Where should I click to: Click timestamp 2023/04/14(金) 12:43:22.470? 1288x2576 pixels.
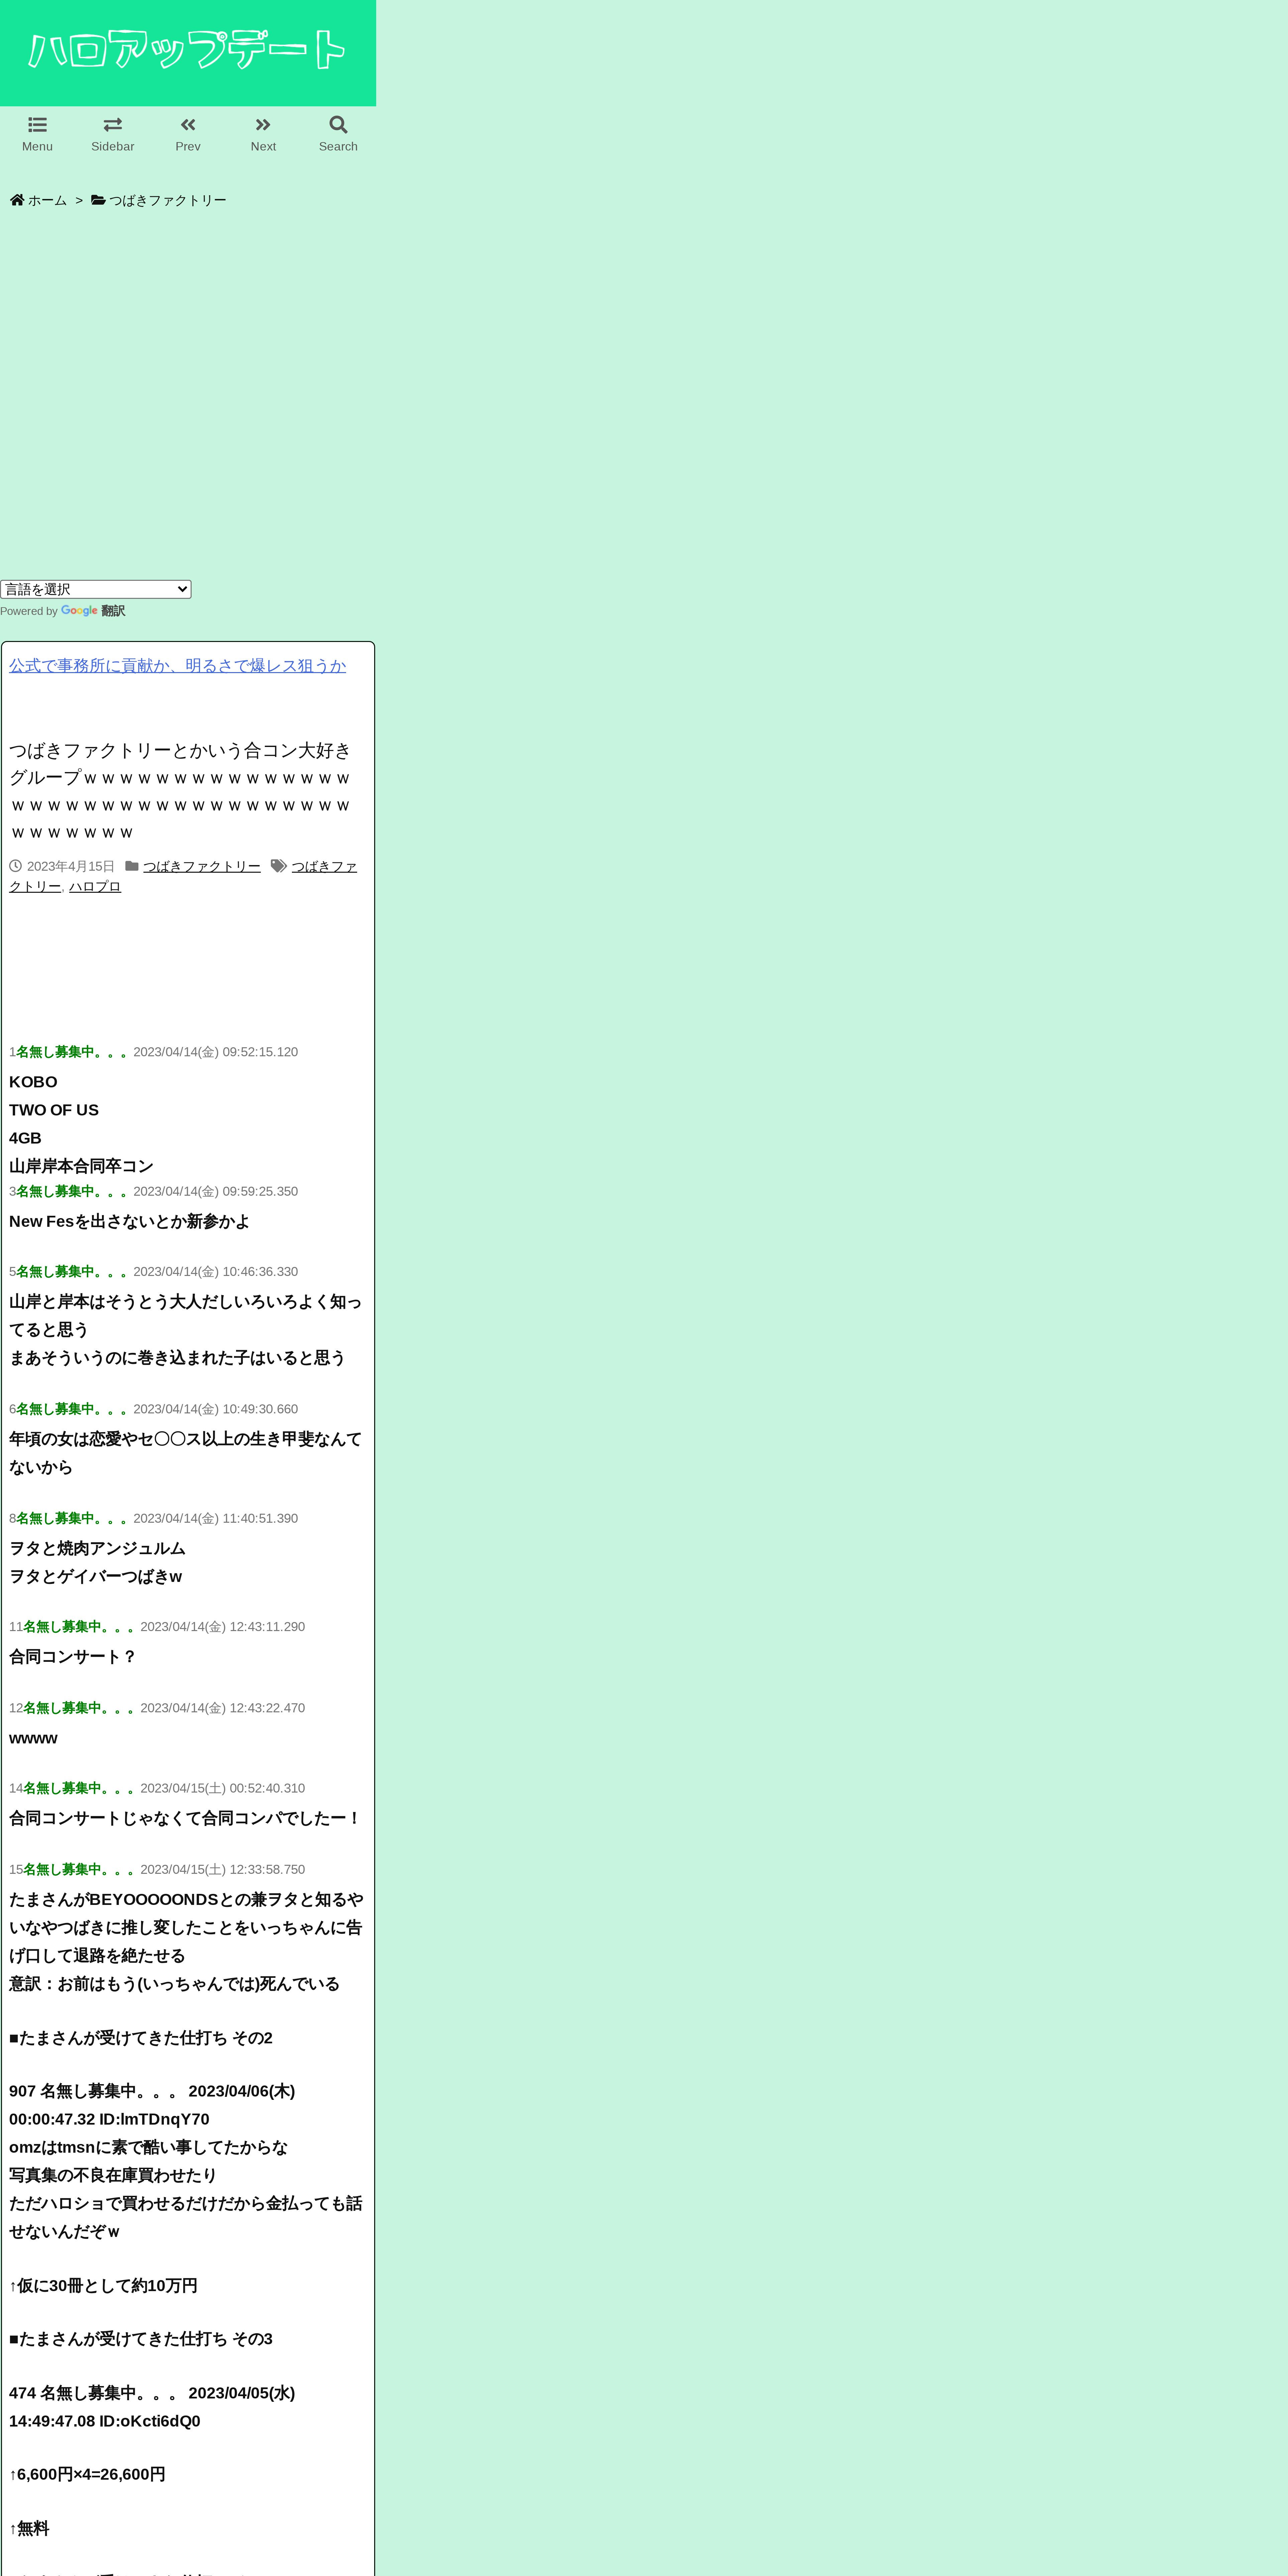click(x=223, y=1708)
